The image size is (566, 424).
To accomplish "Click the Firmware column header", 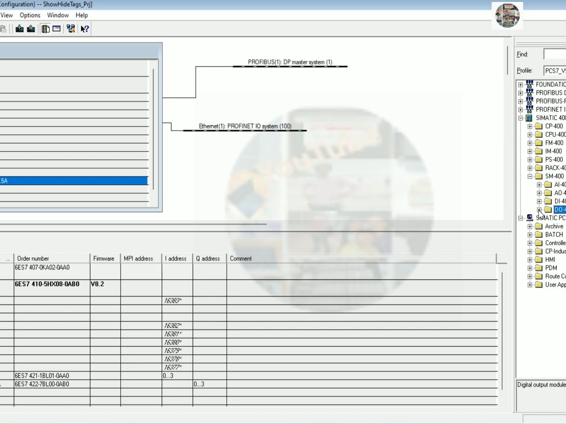I will coord(105,258).
